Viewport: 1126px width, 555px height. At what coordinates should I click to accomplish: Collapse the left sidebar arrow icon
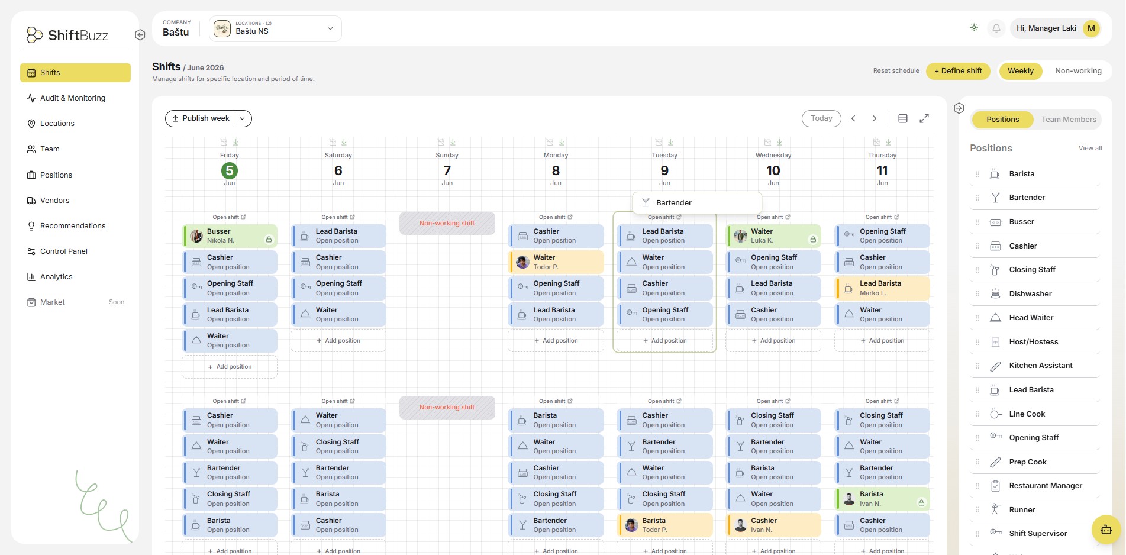click(x=140, y=35)
